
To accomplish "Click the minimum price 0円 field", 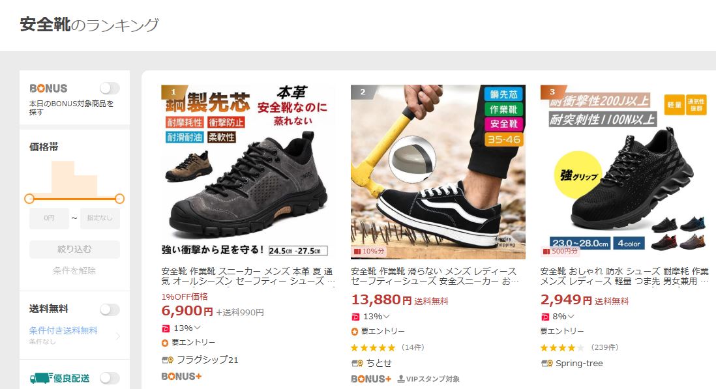I will coord(49,218).
